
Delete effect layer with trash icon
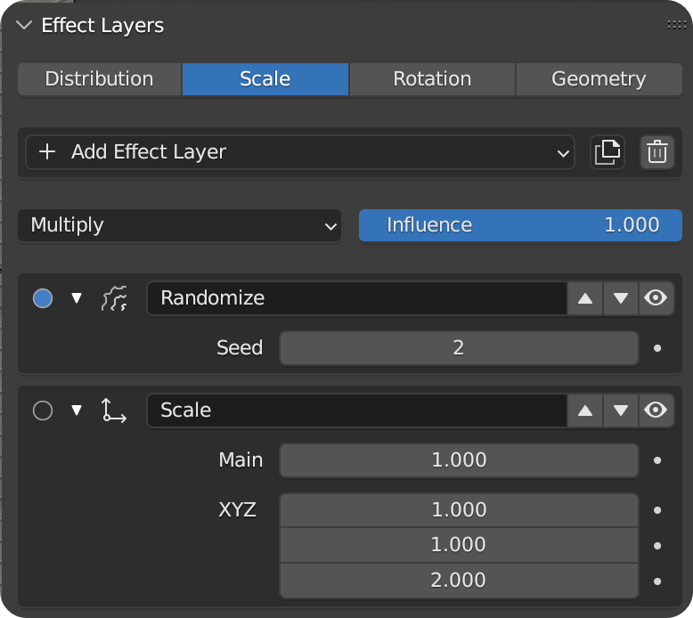click(x=657, y=152)
